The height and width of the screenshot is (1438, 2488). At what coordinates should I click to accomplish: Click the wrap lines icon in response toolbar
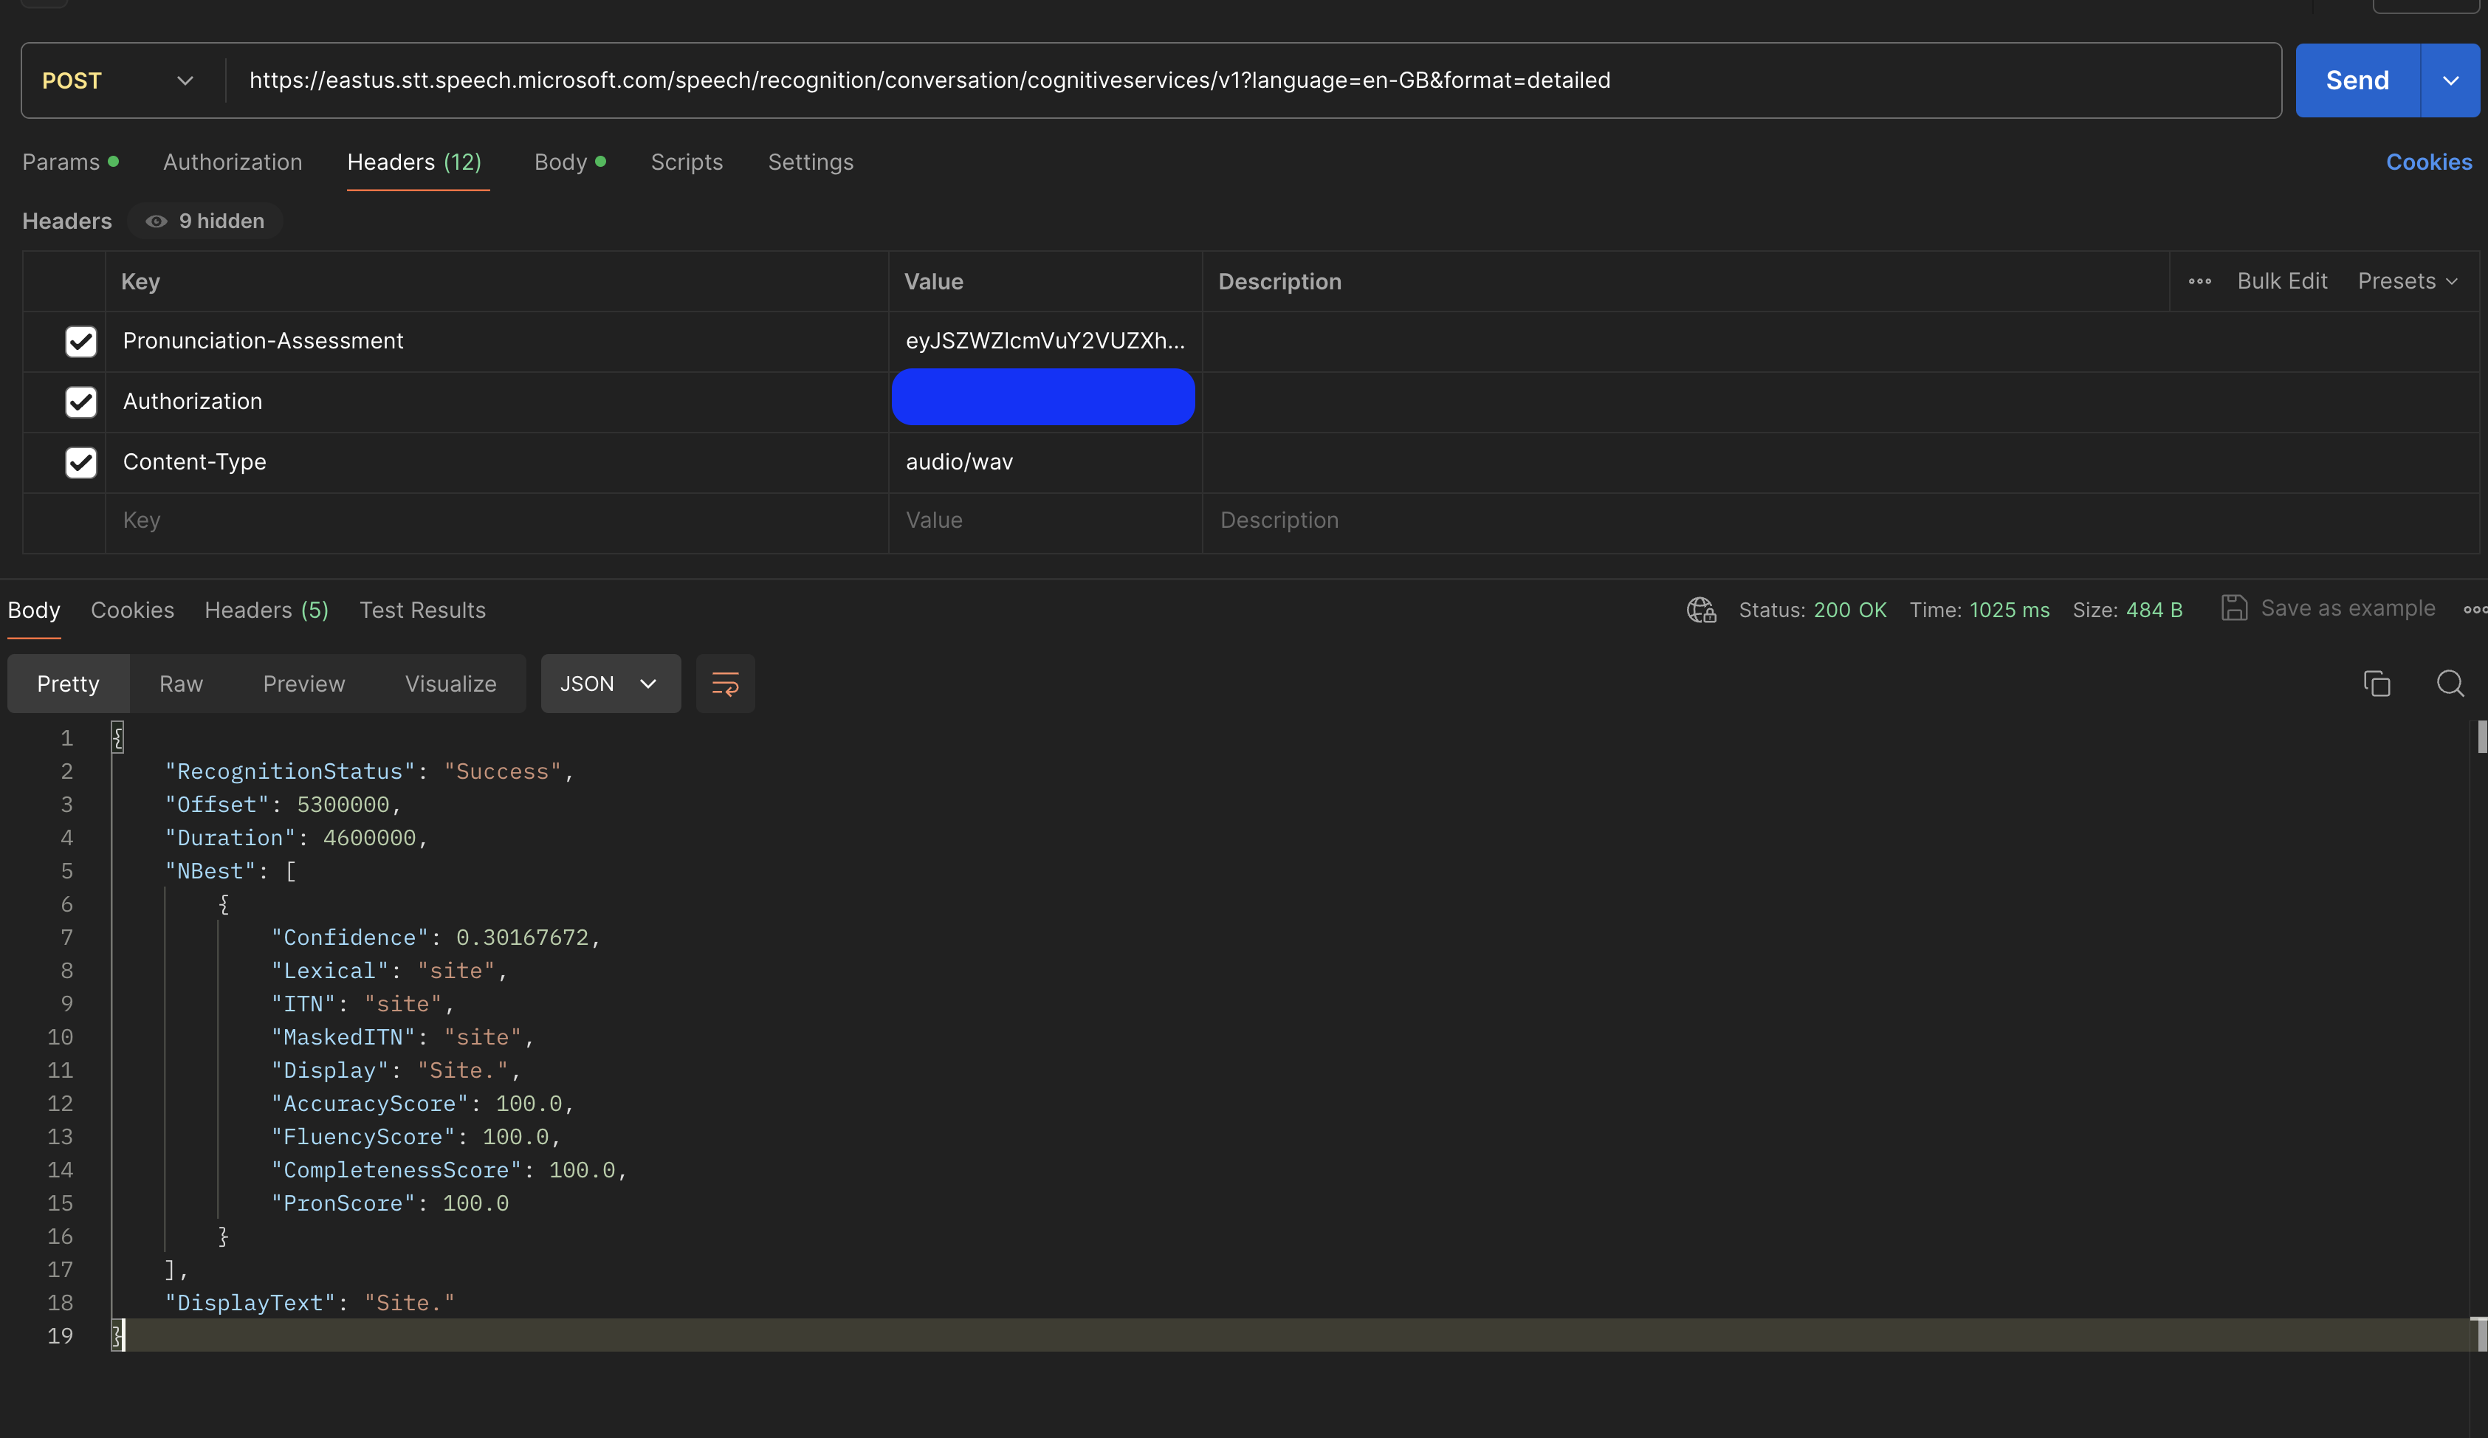(725, 684)
